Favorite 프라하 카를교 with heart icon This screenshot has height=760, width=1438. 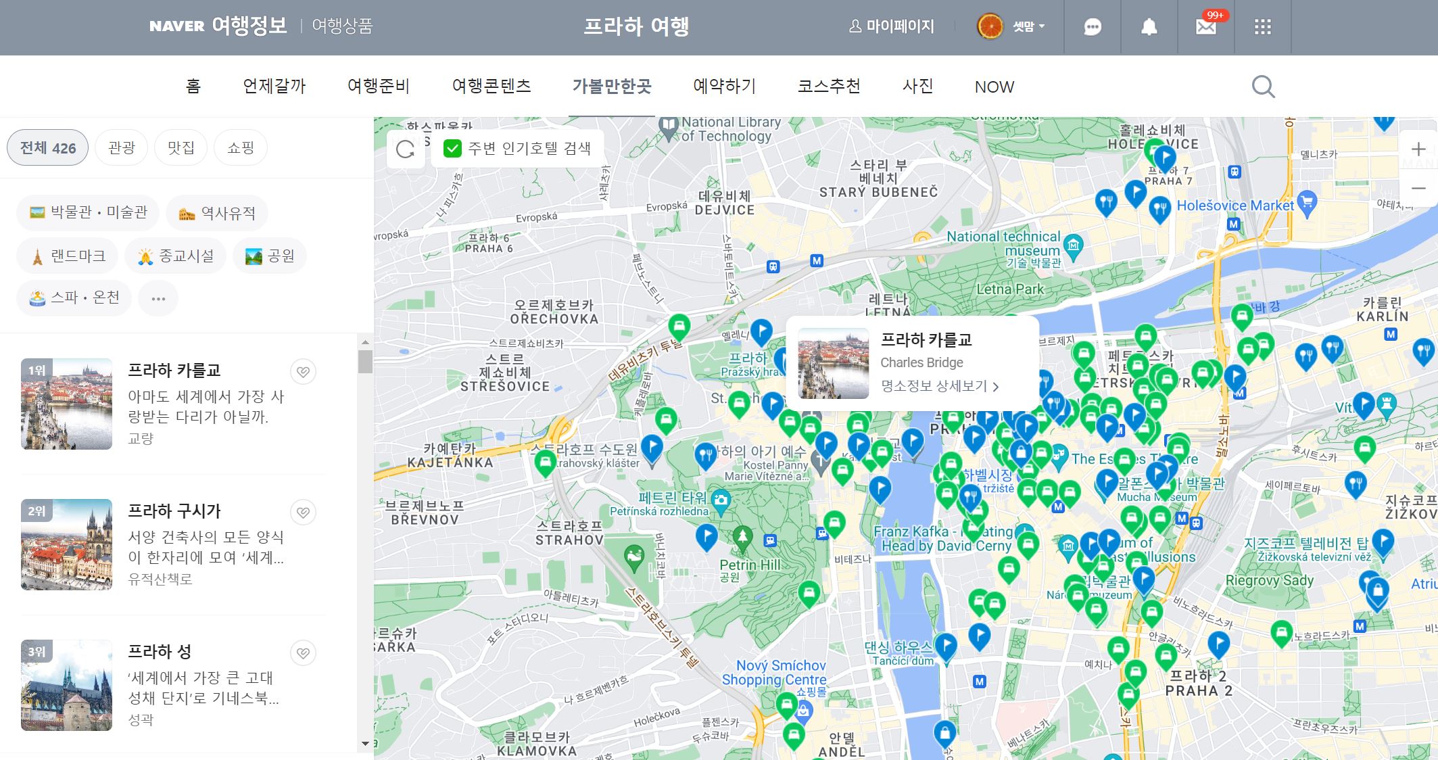[303, 372]
